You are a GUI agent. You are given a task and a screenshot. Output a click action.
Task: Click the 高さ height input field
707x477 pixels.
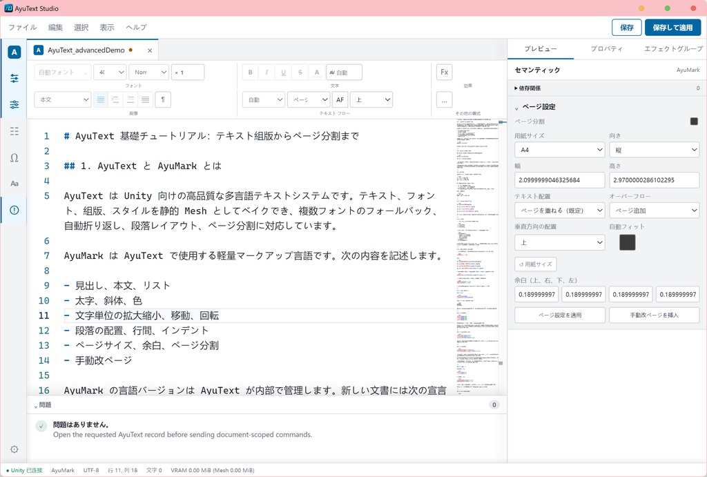(x=655, y=180)
